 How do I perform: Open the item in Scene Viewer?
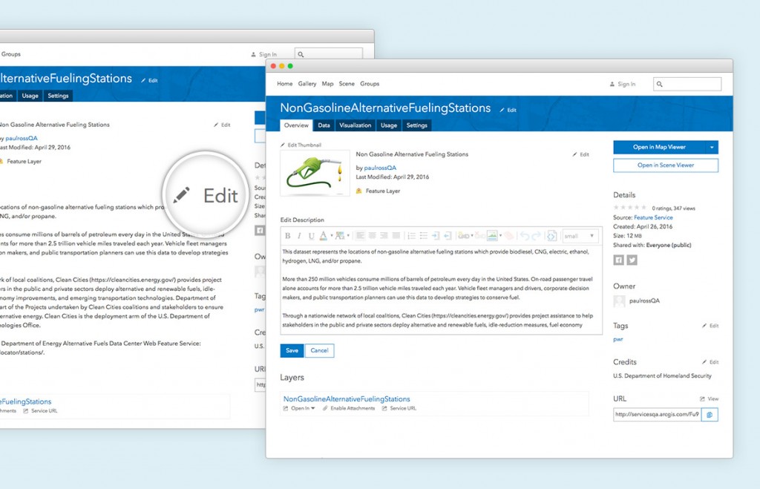click(x=665, y=165)
